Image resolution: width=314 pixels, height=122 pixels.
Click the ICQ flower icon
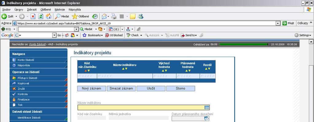click(3, 29)
